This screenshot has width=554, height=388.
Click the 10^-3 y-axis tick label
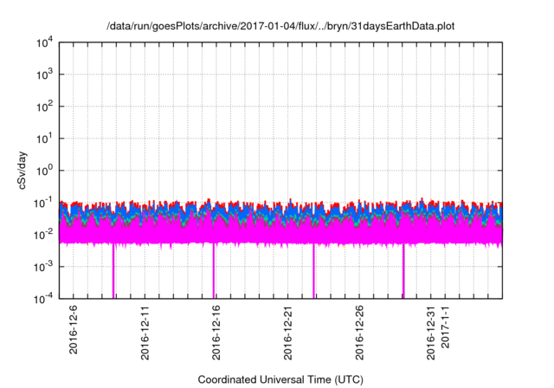pyautogui.click(x=44, y=267)
